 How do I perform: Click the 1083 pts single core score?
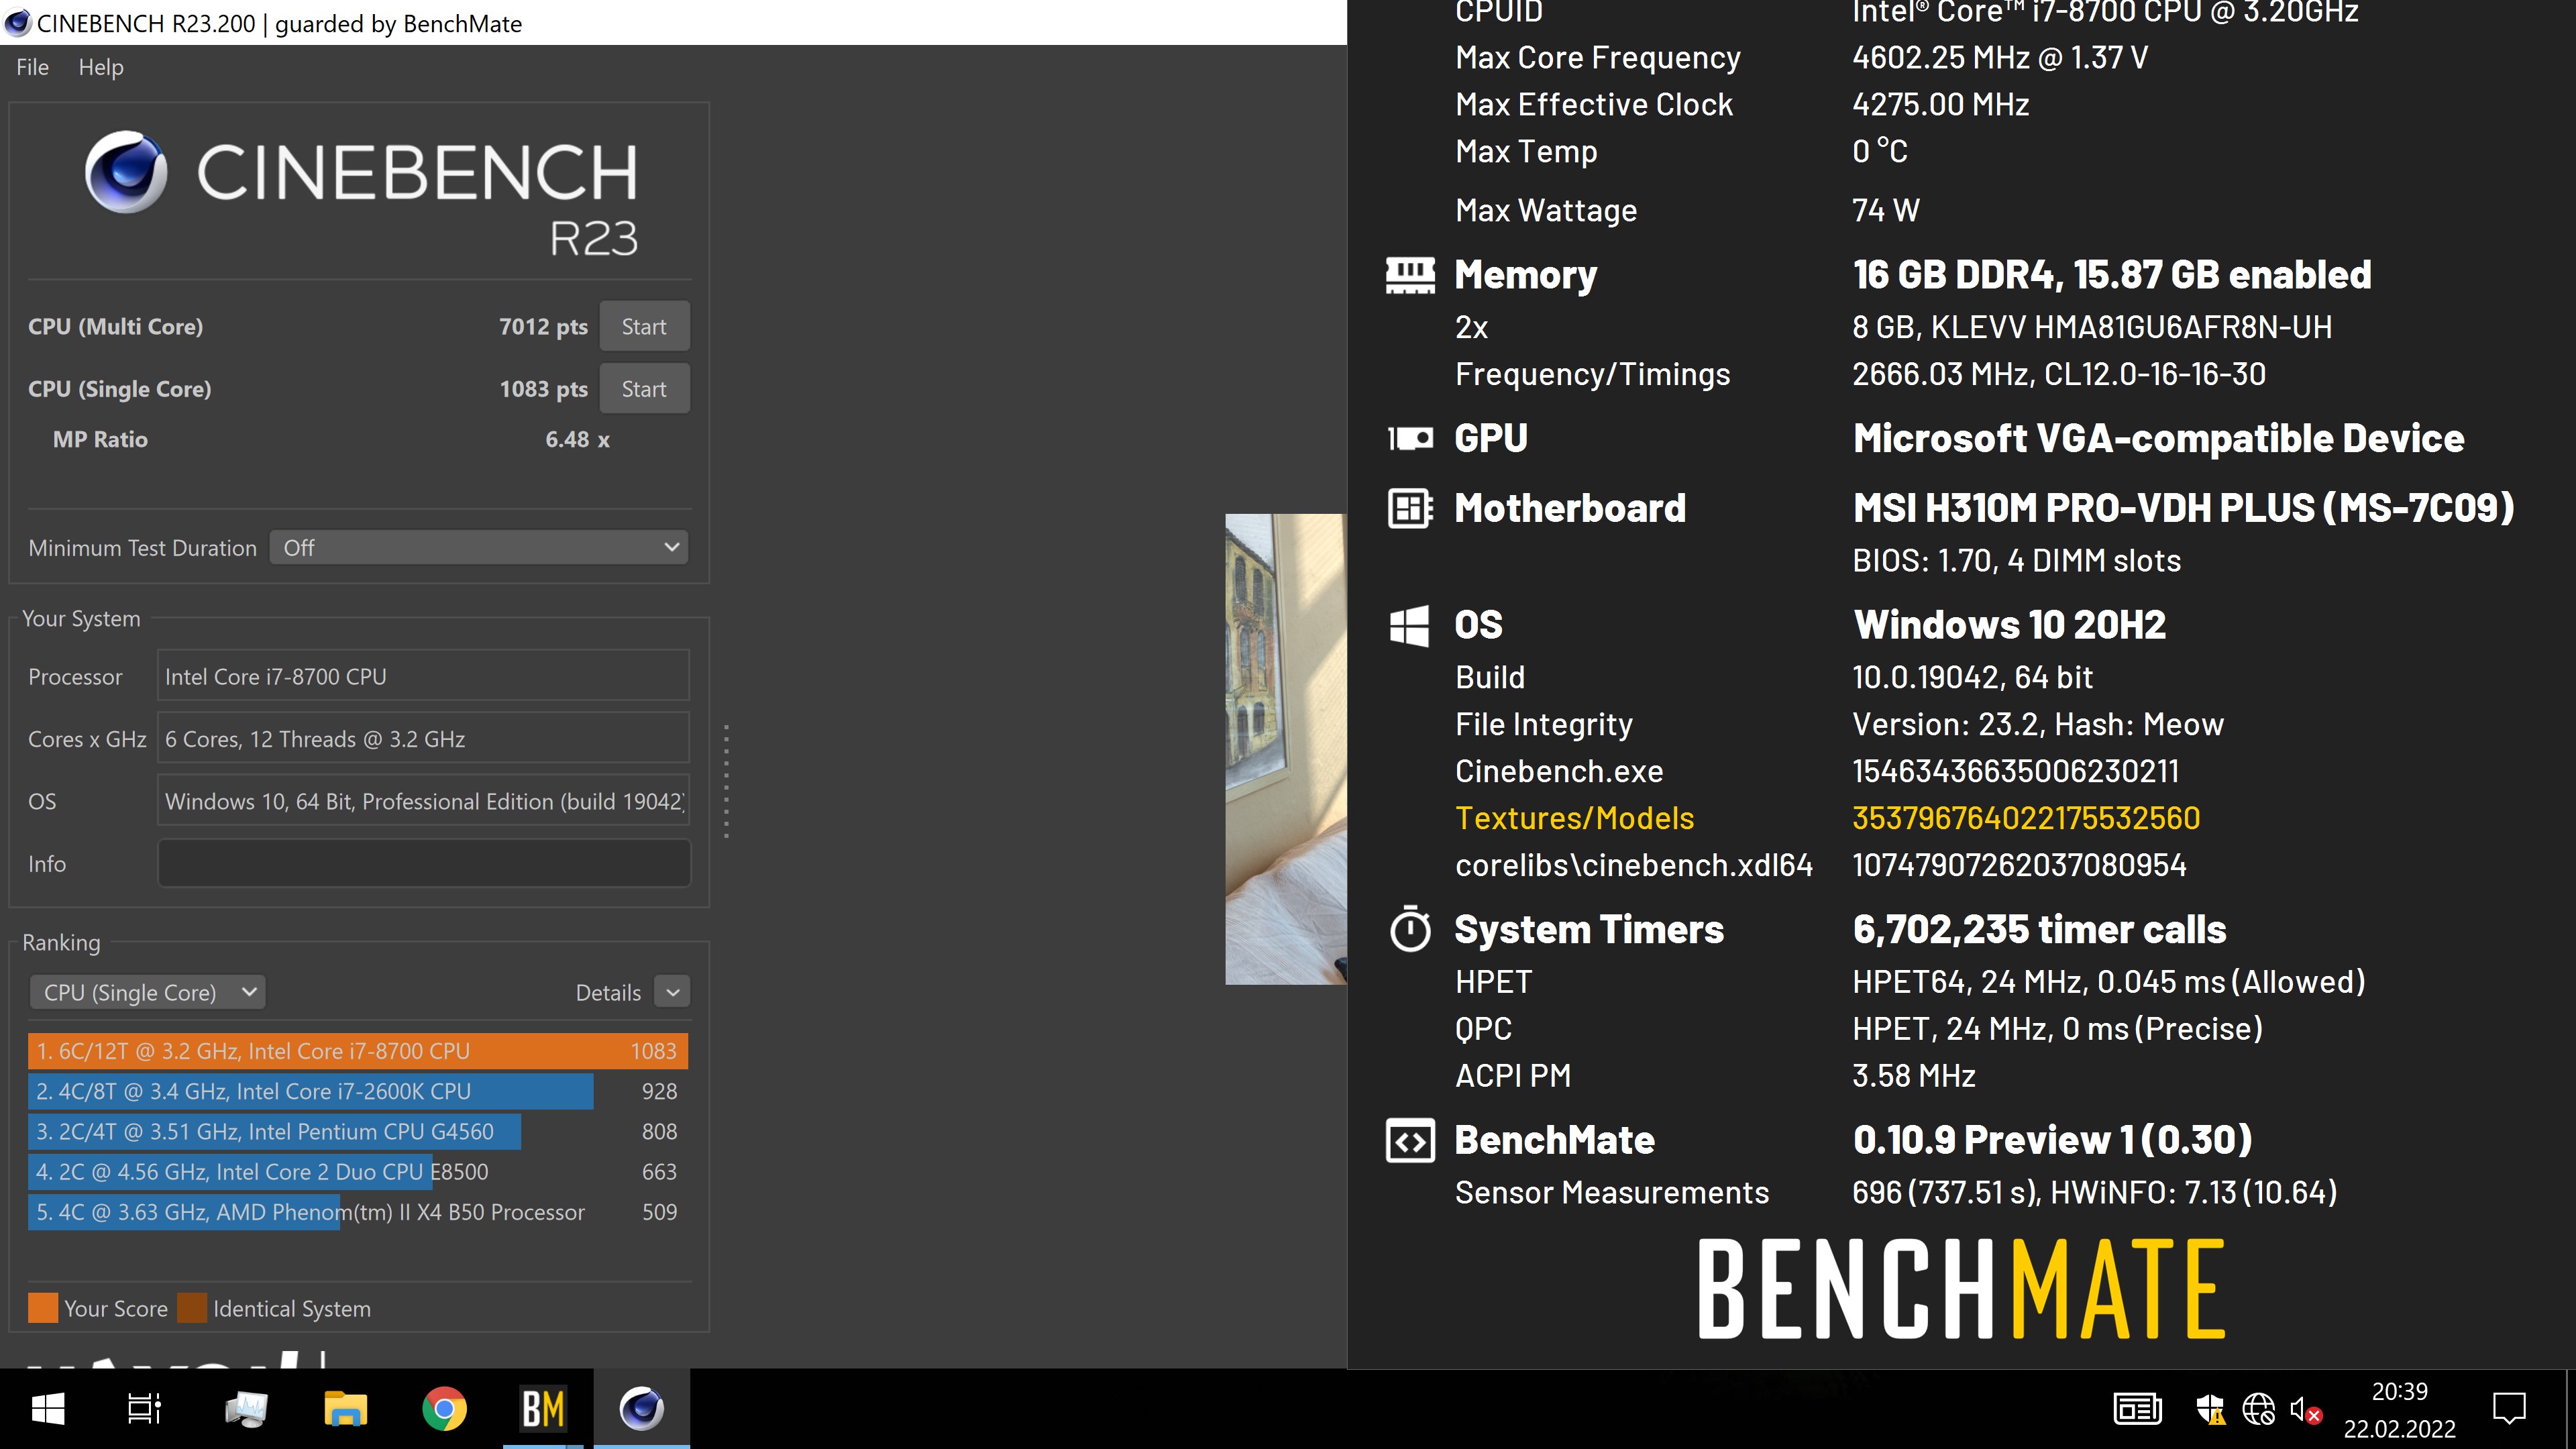click(543, 389)
